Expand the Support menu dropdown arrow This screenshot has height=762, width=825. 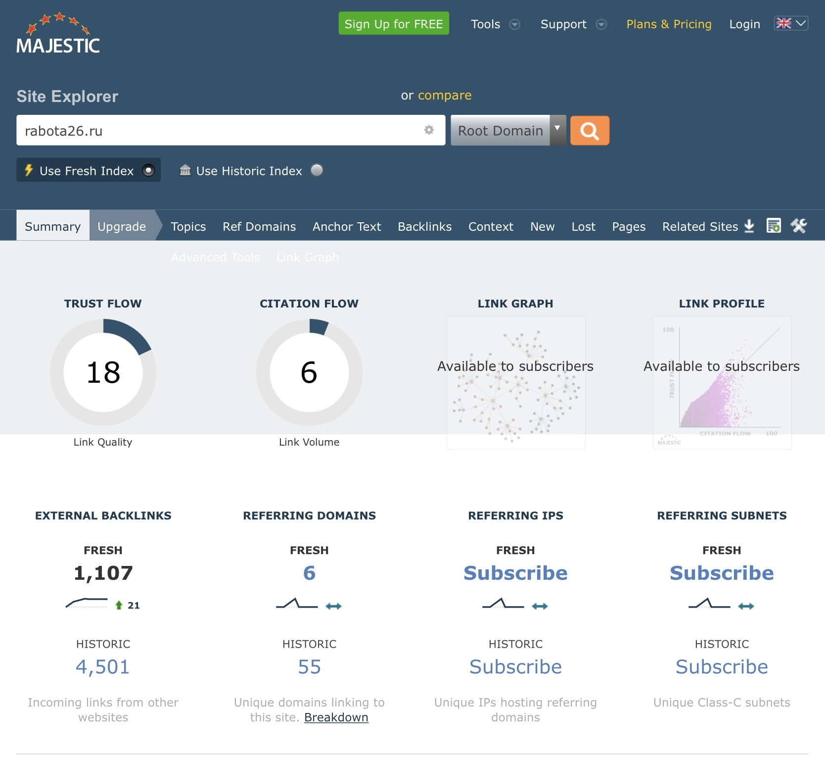pyautogui.click(x=601, y=24)
